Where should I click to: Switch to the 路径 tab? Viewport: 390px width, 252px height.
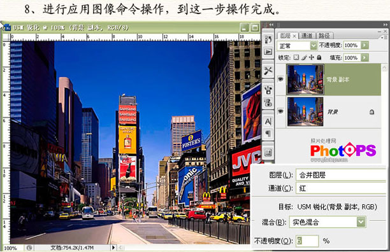(x=324, y=36)
